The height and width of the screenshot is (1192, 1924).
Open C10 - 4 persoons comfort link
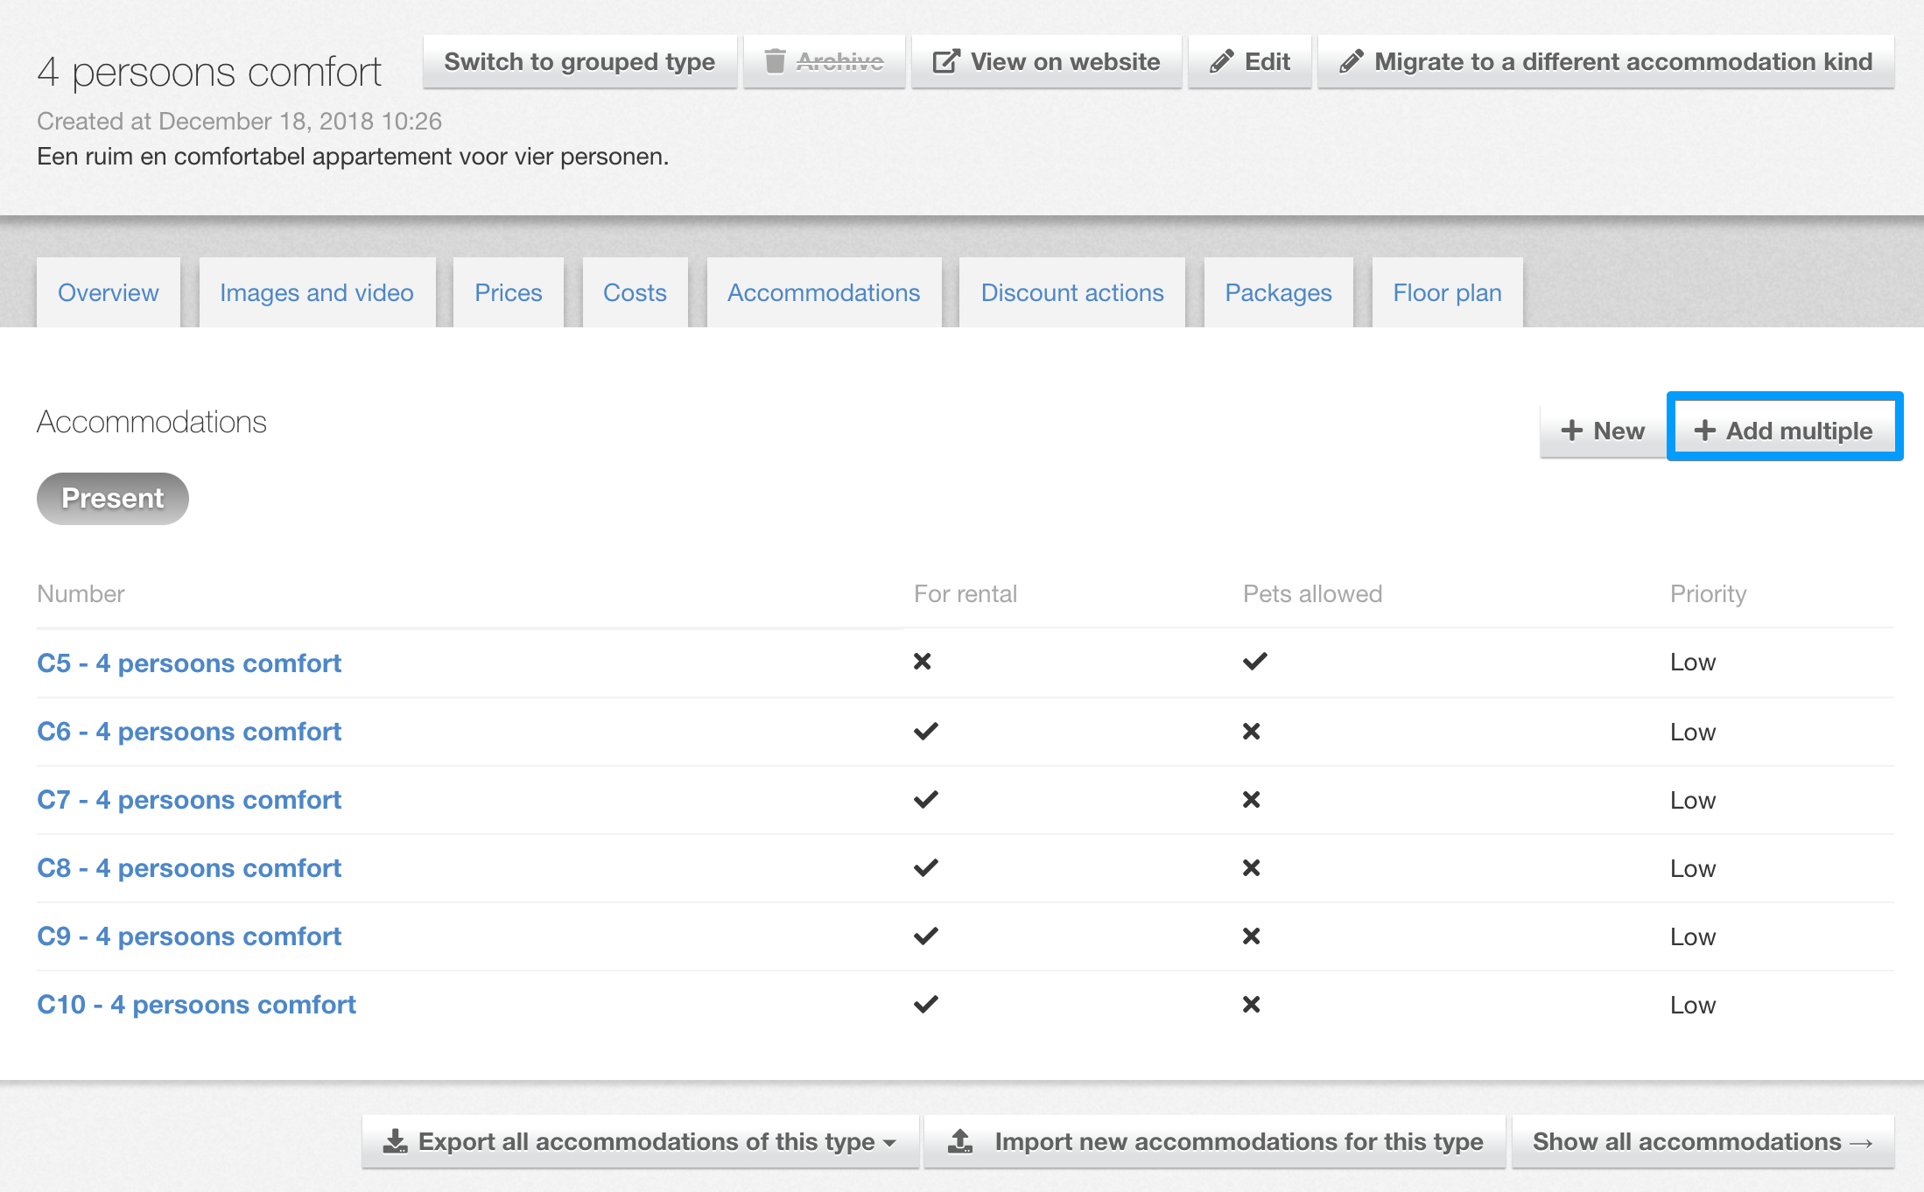pyautogui.click(x=196, y=1005)
